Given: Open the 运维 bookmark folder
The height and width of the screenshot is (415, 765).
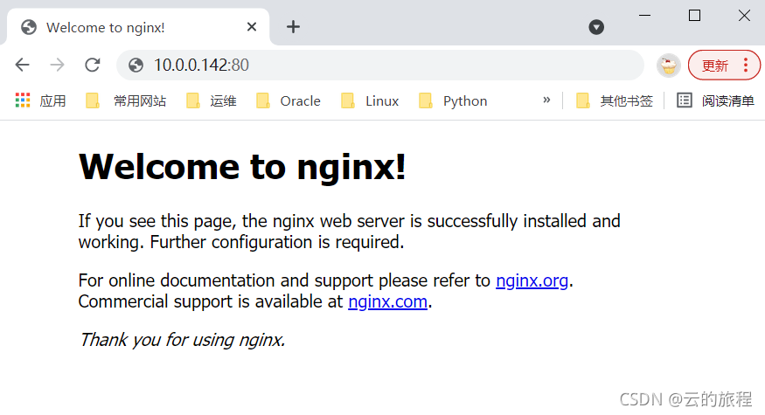Looking at the screenshot, I should (x=212, y=101).
